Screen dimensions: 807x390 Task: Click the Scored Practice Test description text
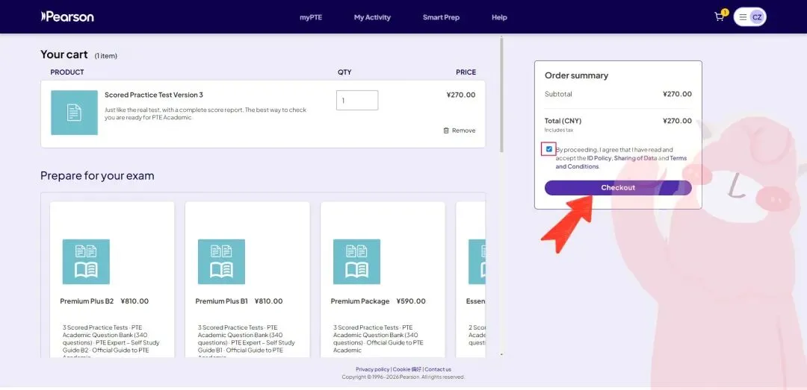(x=206, y=113)
